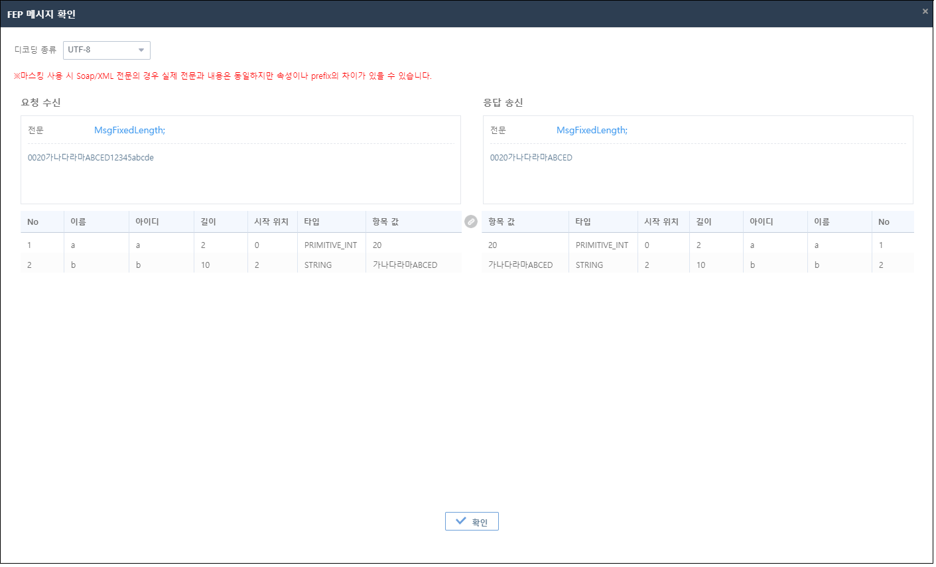Open the MsgFixedLength link under 응답 송신
This screenshot has height=567, width=936.
click(590, 130)
